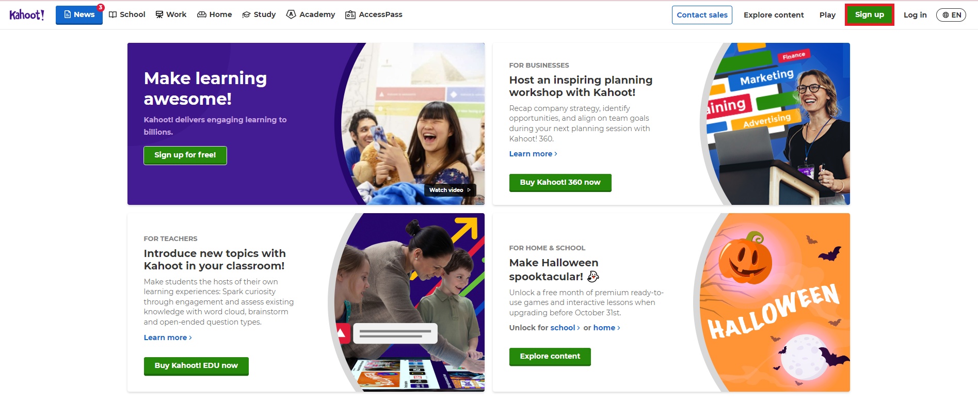This screenshot has height=401, width=978.
Task: Open the Academy menu
Action: click(x=311, y=14)
